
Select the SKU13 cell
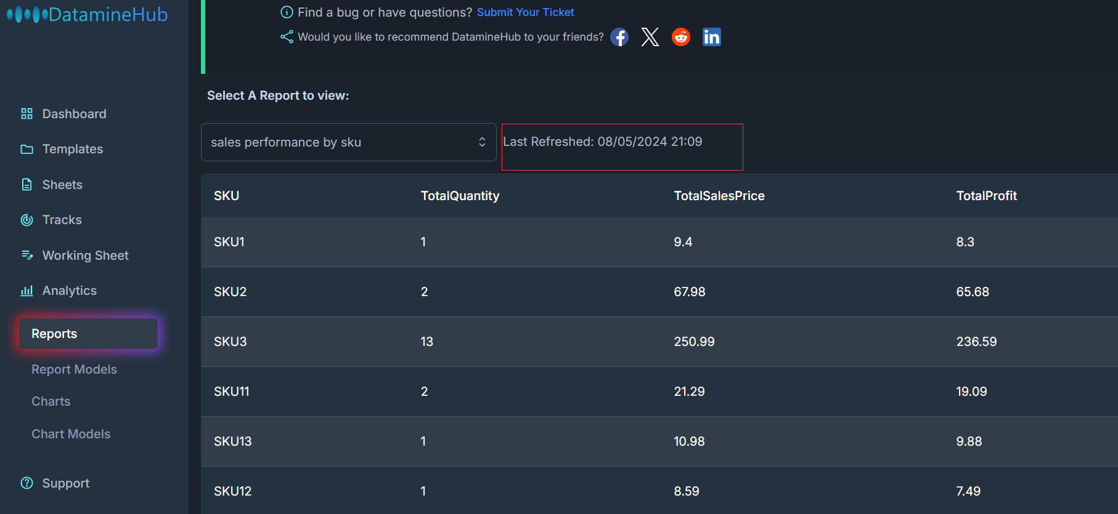pos(233,441)
